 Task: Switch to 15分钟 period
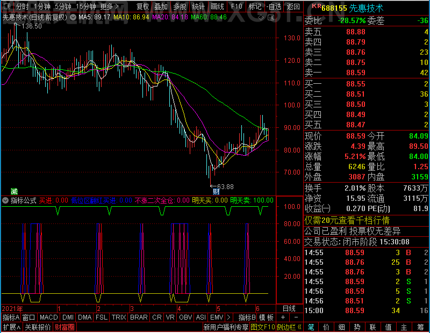(x=86, y=6)
